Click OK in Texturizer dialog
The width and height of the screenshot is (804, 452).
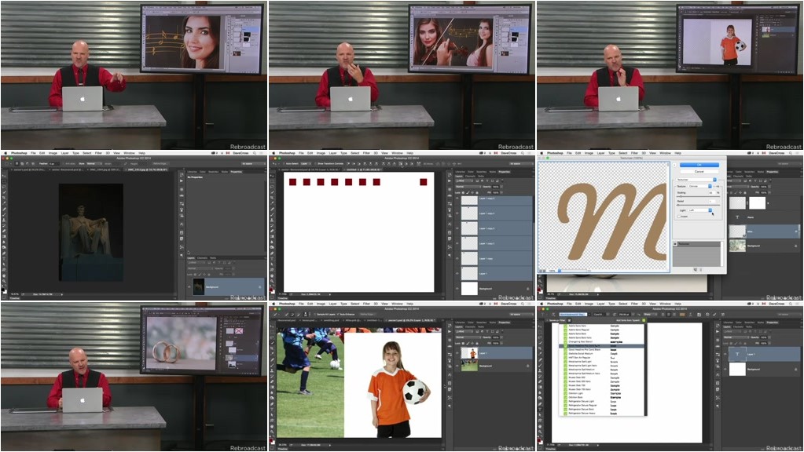pyautogui.click(x=699, y=165)
